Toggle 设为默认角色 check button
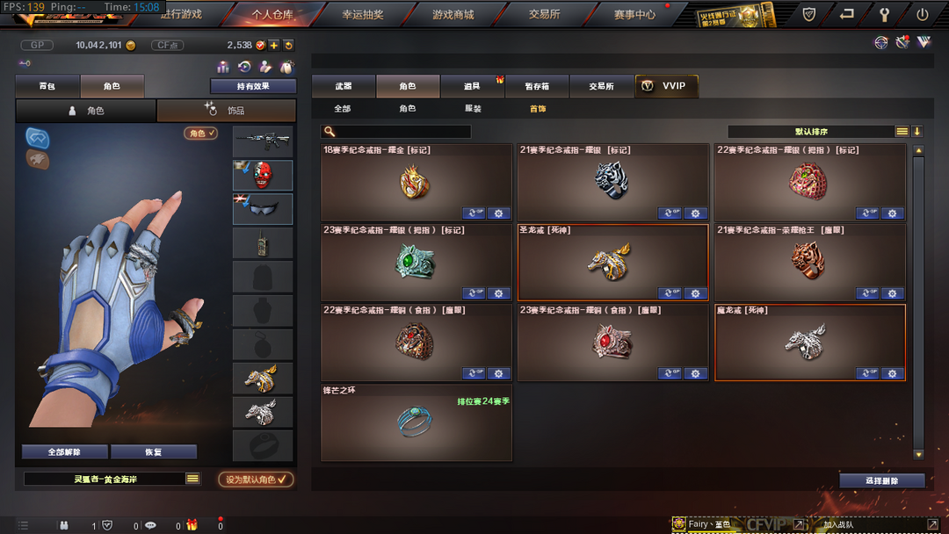The image size is (949, 534). 256,480
